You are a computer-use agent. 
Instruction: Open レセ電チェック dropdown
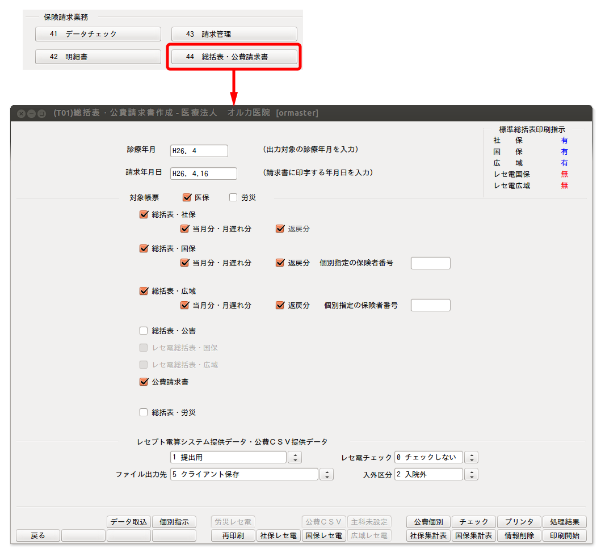coord(428,457)
